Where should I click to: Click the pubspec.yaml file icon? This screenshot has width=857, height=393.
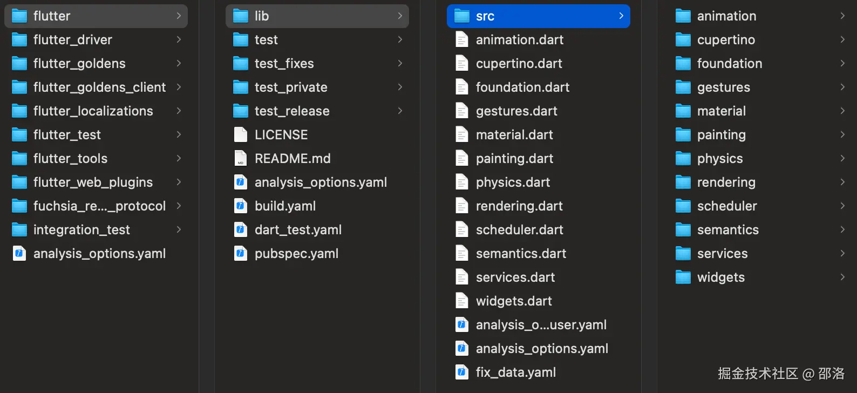[241, 254]
